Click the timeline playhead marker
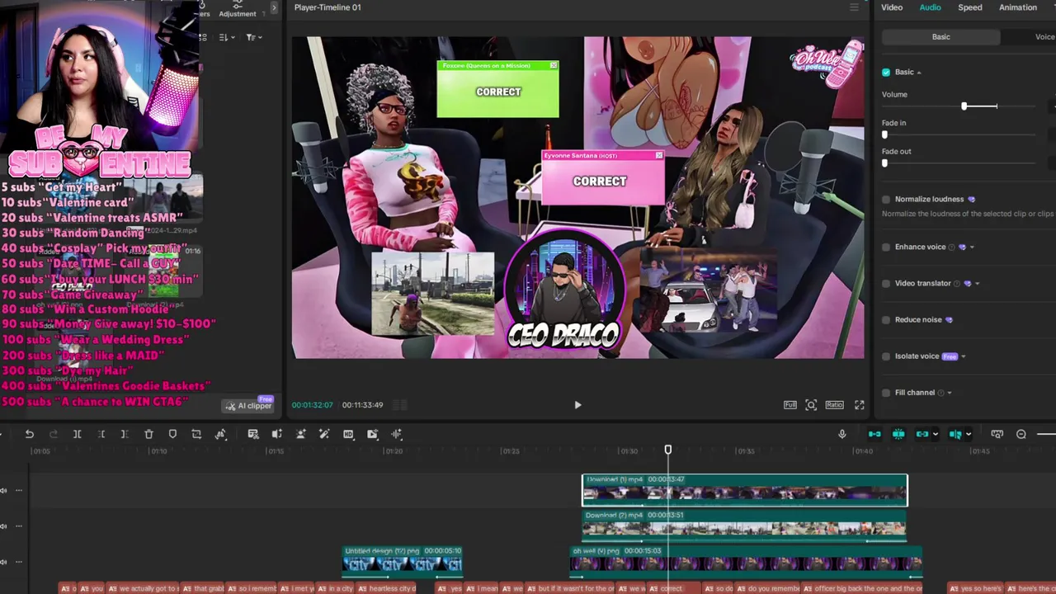This screenshot has height=594, width=1056. (x=668, y=450)
